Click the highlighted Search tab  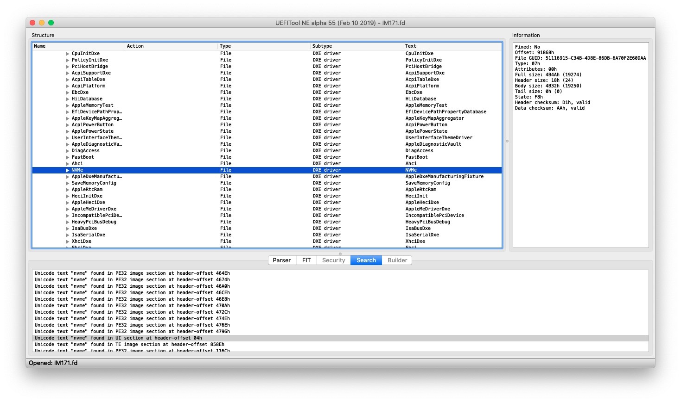pos(366,260)
